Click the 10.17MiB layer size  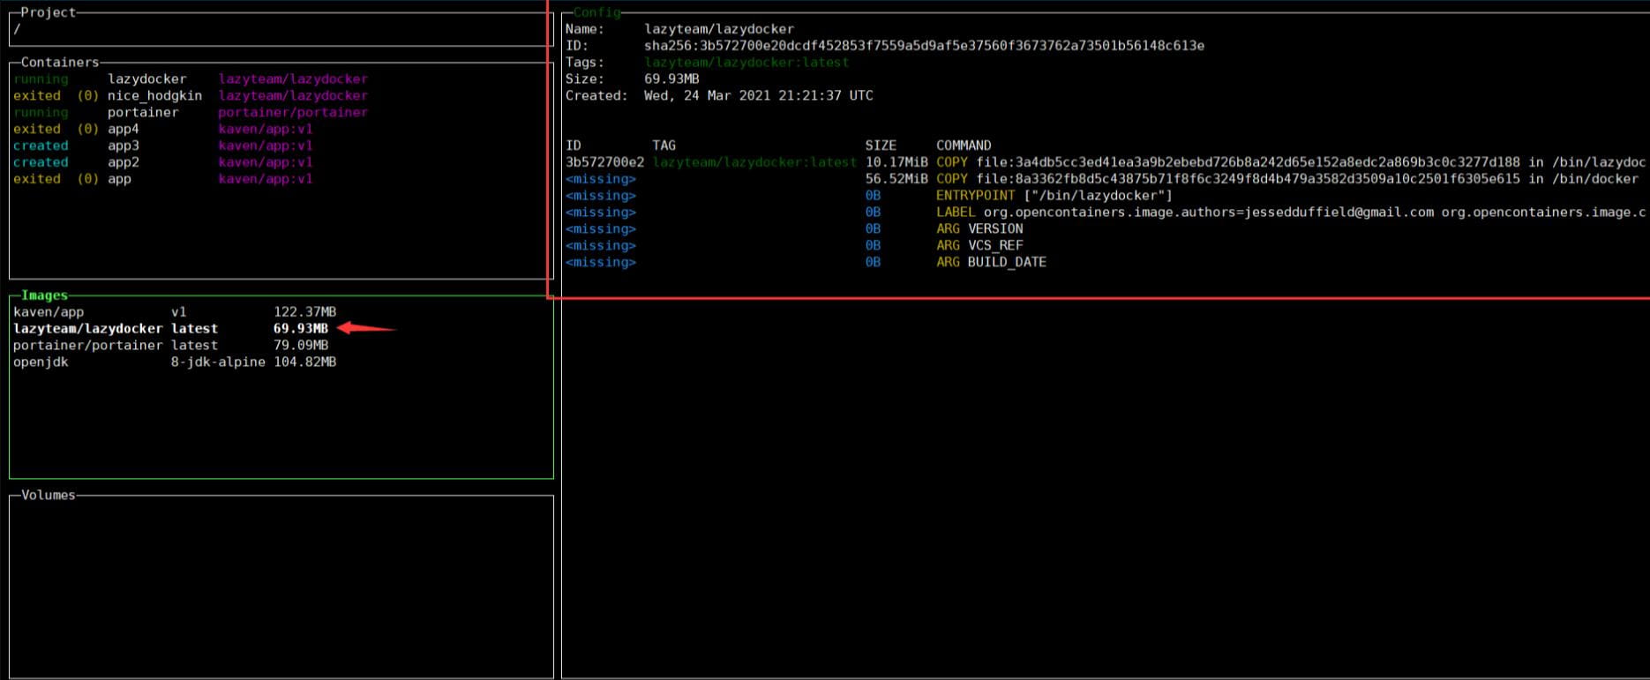point(896,162)
